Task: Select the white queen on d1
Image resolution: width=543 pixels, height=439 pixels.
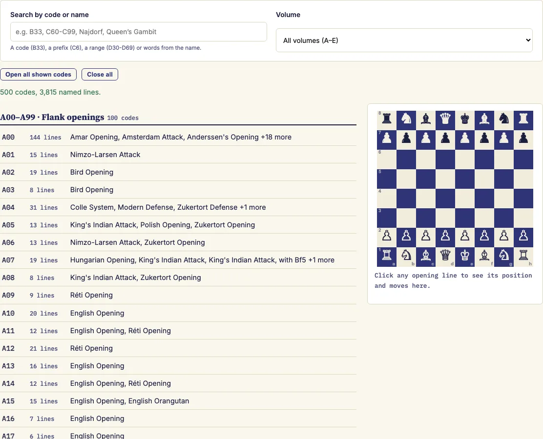Action: click(x=445, y=257)
